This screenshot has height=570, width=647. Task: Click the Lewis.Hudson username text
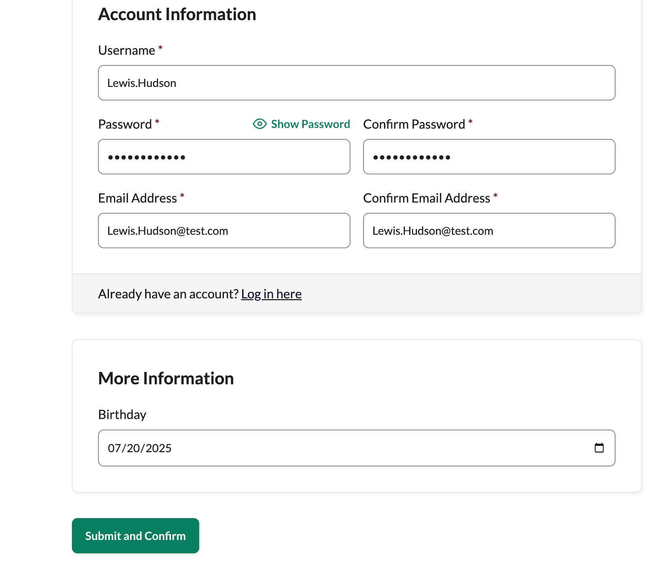click(141, 82)
